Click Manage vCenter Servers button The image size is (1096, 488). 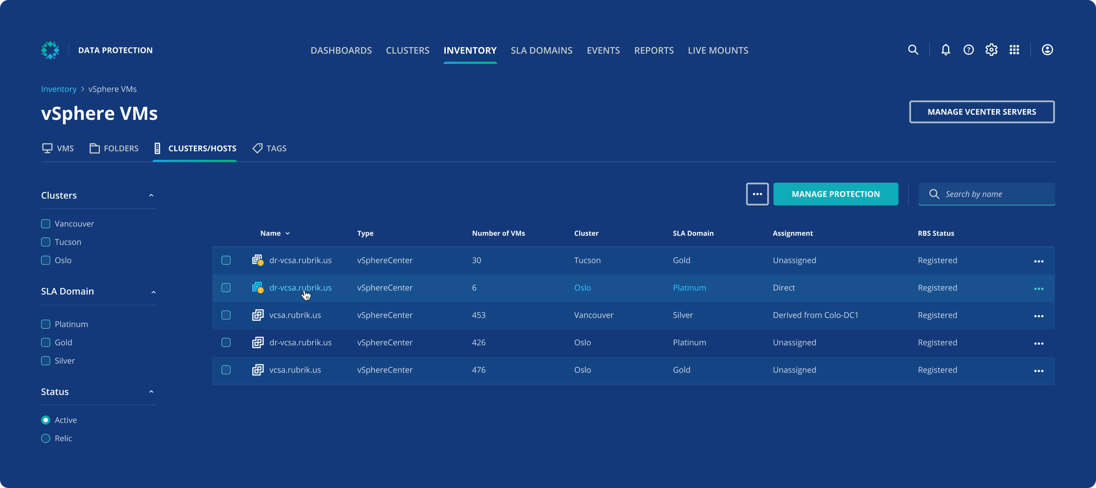(982, 112)
